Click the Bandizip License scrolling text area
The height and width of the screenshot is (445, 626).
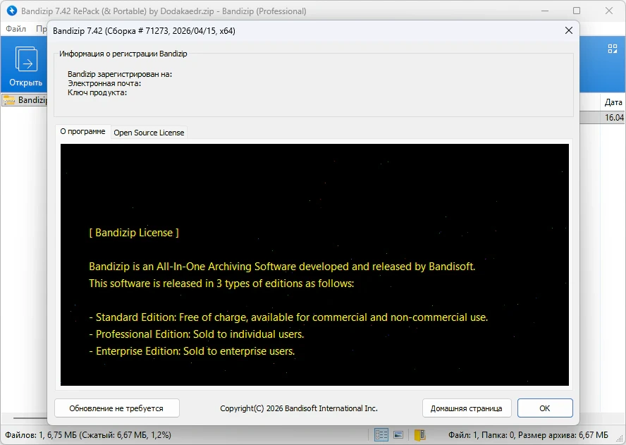point(314,265)
